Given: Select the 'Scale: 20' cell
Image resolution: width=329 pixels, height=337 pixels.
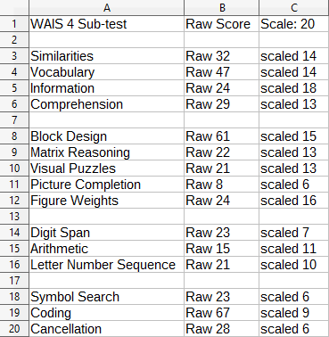Looking at the screenshot, I should 294,24.
